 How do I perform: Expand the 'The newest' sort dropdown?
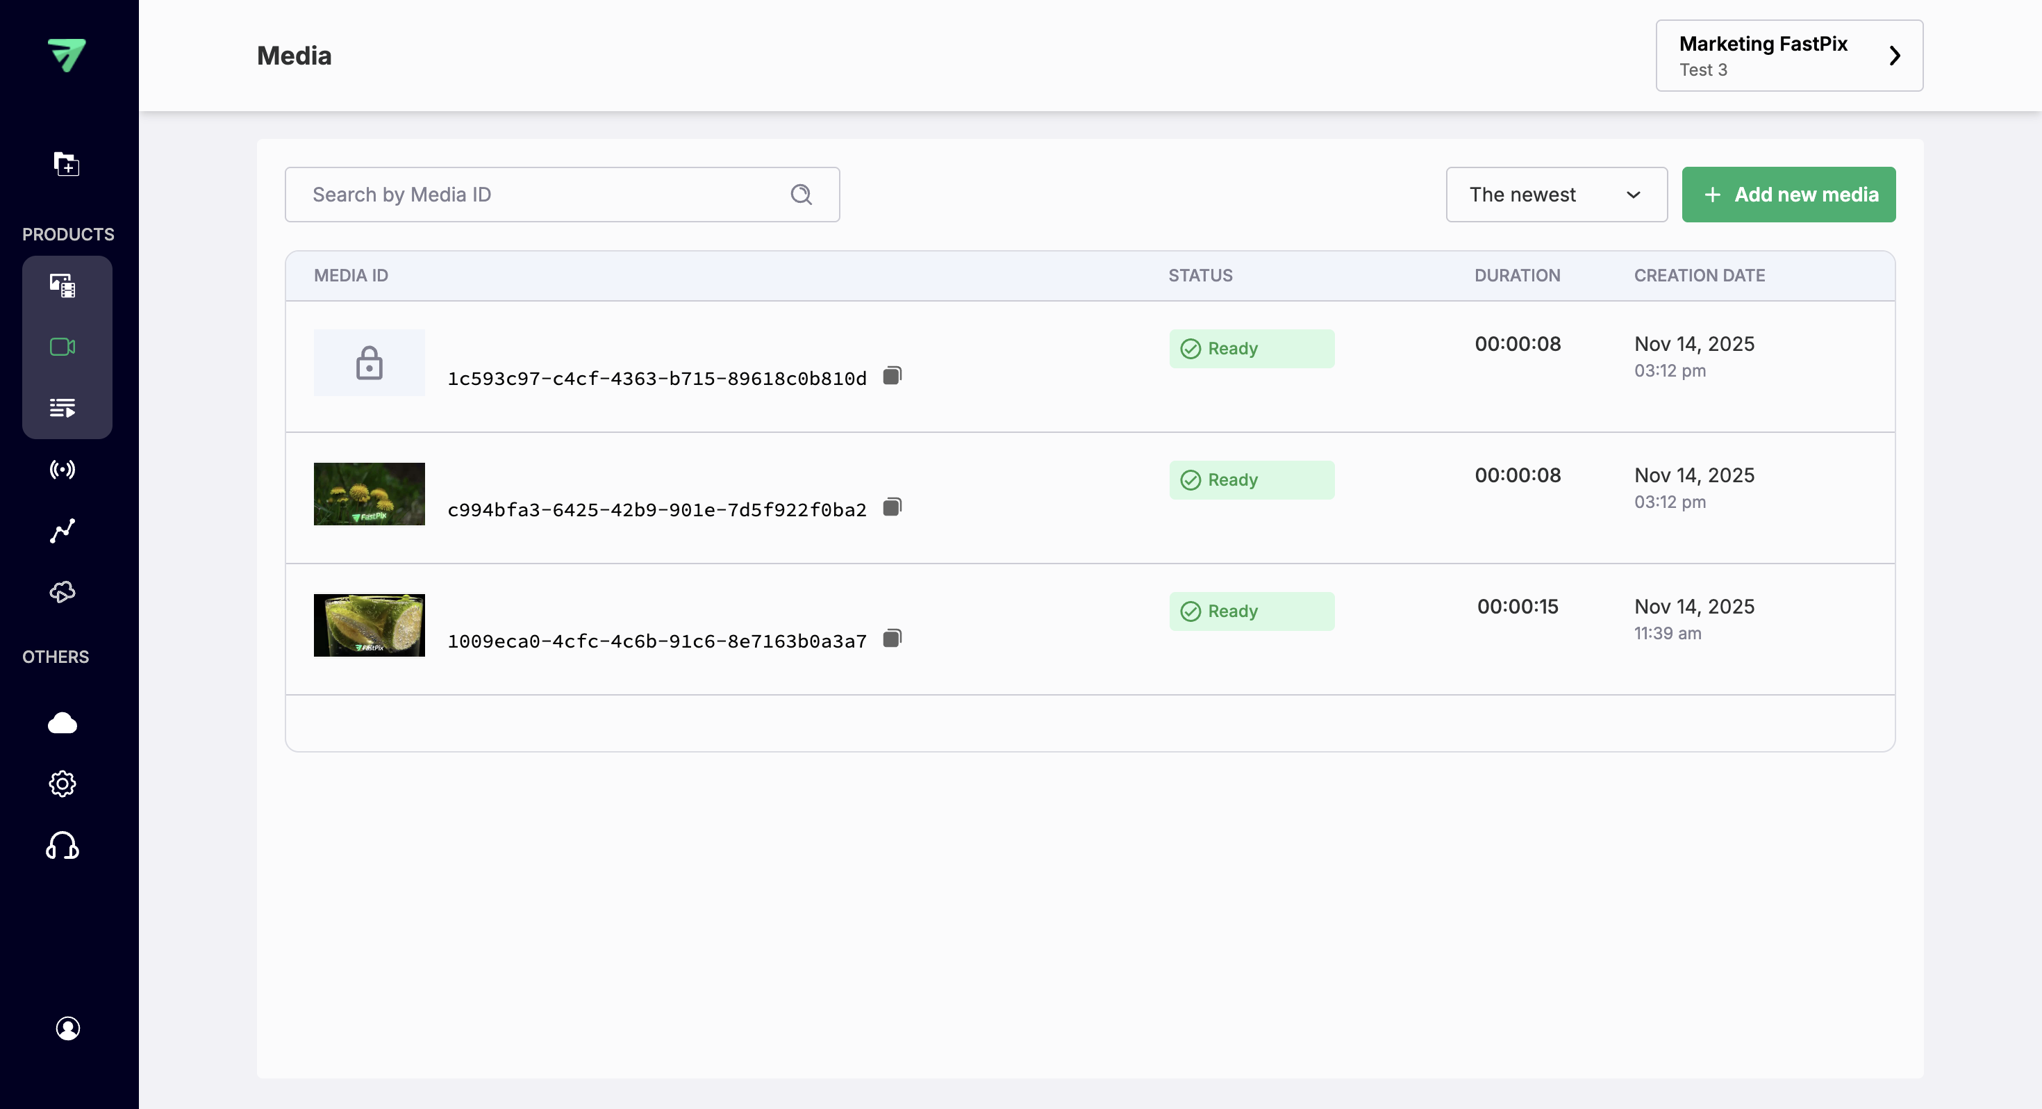1556,195
